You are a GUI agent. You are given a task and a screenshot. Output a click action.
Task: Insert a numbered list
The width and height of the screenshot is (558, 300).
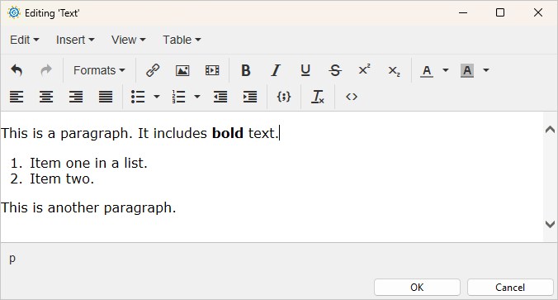[178, 97]
